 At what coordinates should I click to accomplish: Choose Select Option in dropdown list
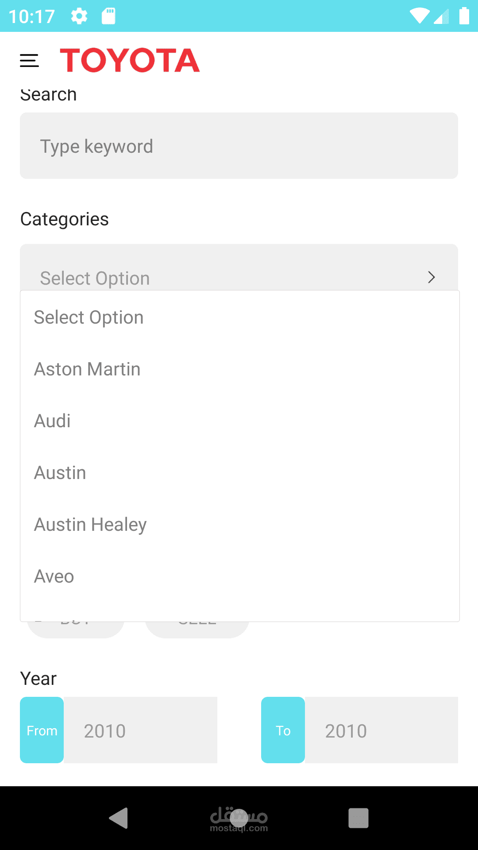(240, 317)
